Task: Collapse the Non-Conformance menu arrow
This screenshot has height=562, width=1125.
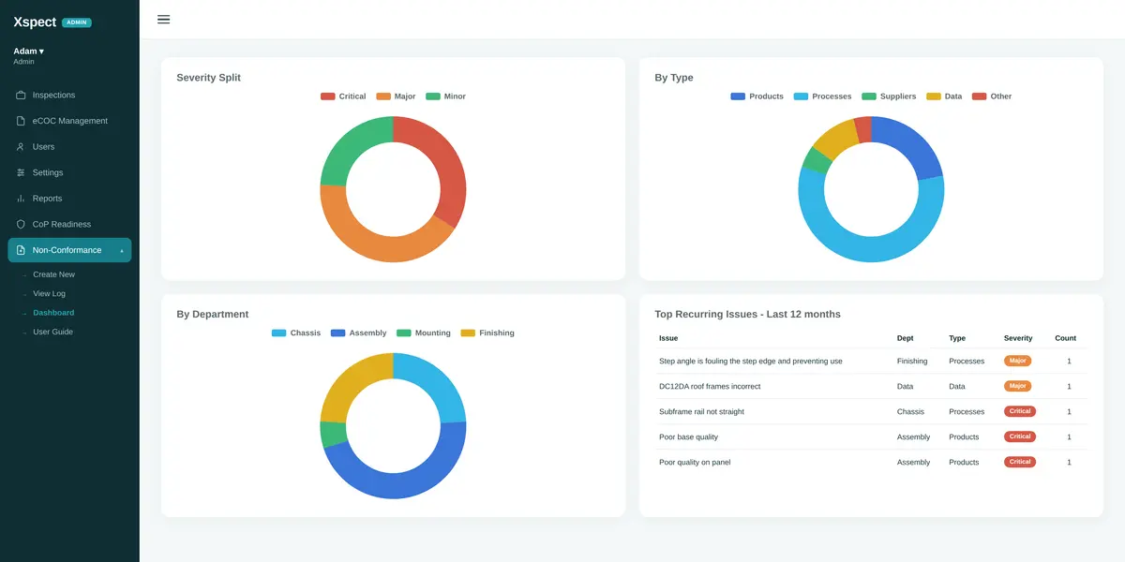Action: click(121, 250)
